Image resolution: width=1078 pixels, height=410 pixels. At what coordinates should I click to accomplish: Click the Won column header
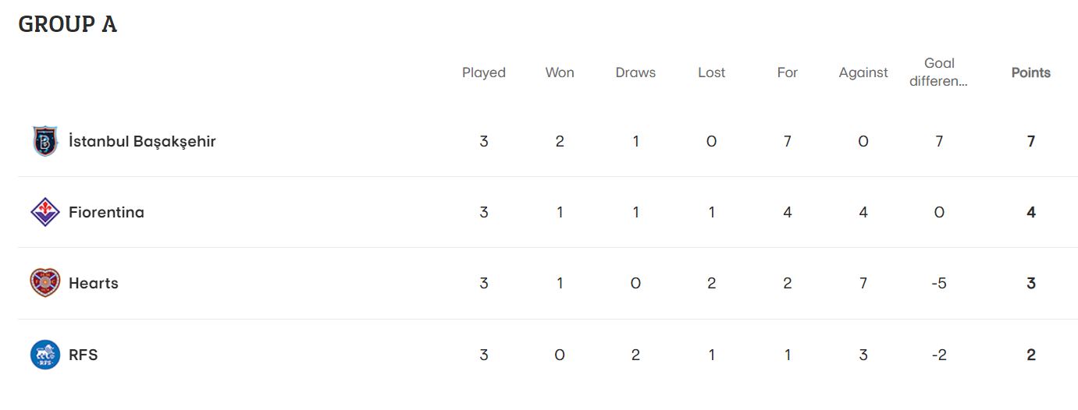tap(560, 72)
